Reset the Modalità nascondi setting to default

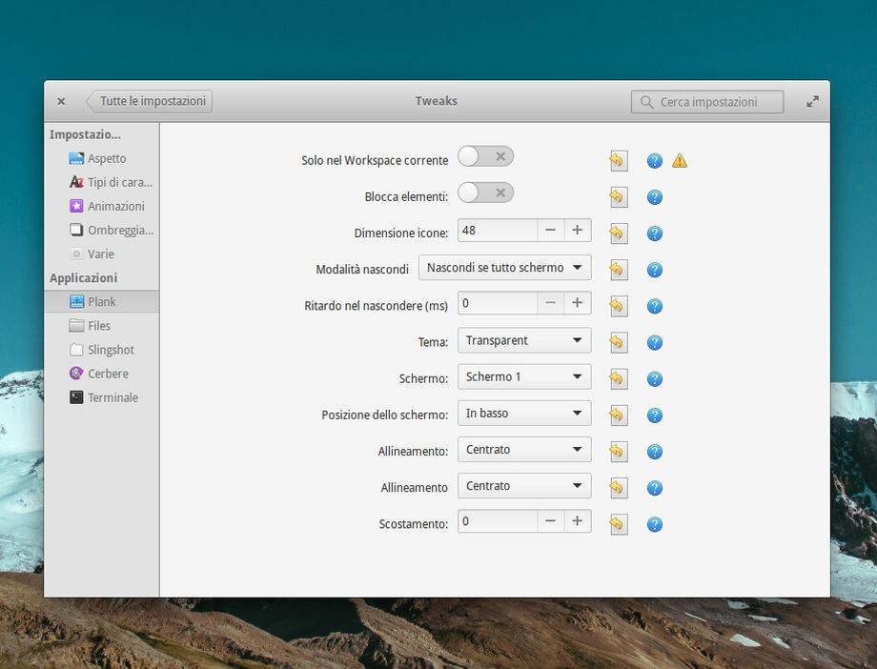tap(618, 270)
